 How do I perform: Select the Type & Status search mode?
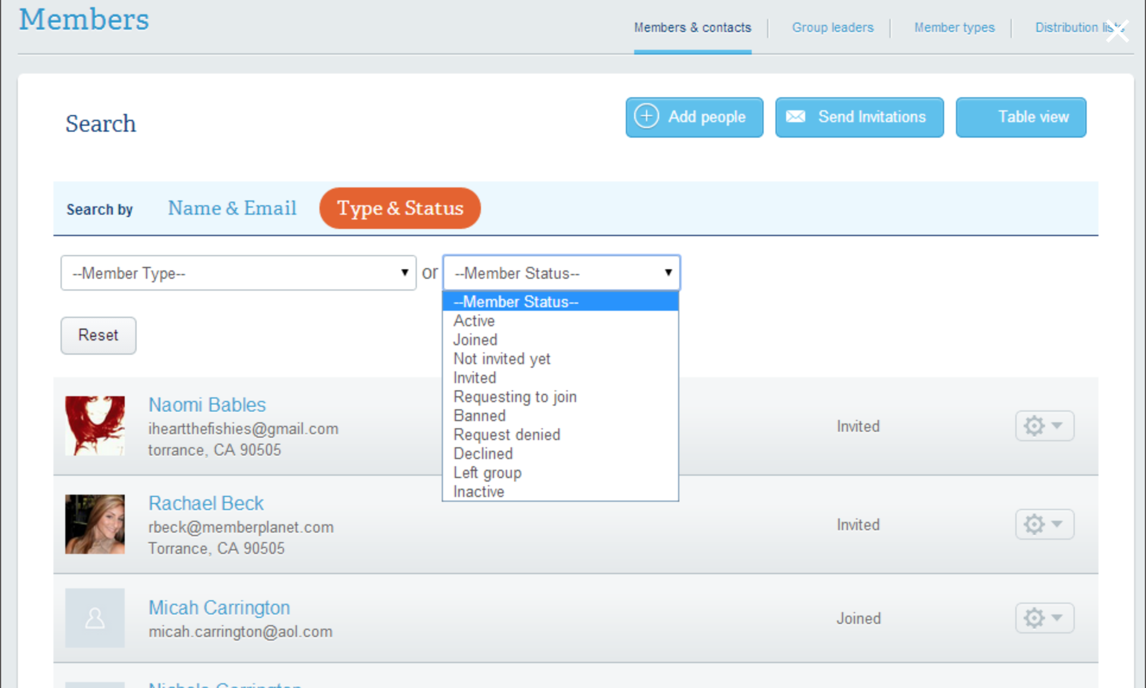click(400, 208)
